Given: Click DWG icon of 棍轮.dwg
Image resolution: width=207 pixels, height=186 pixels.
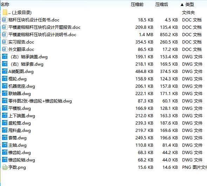Looking at the screenshot, I should [x=5, y=79].
